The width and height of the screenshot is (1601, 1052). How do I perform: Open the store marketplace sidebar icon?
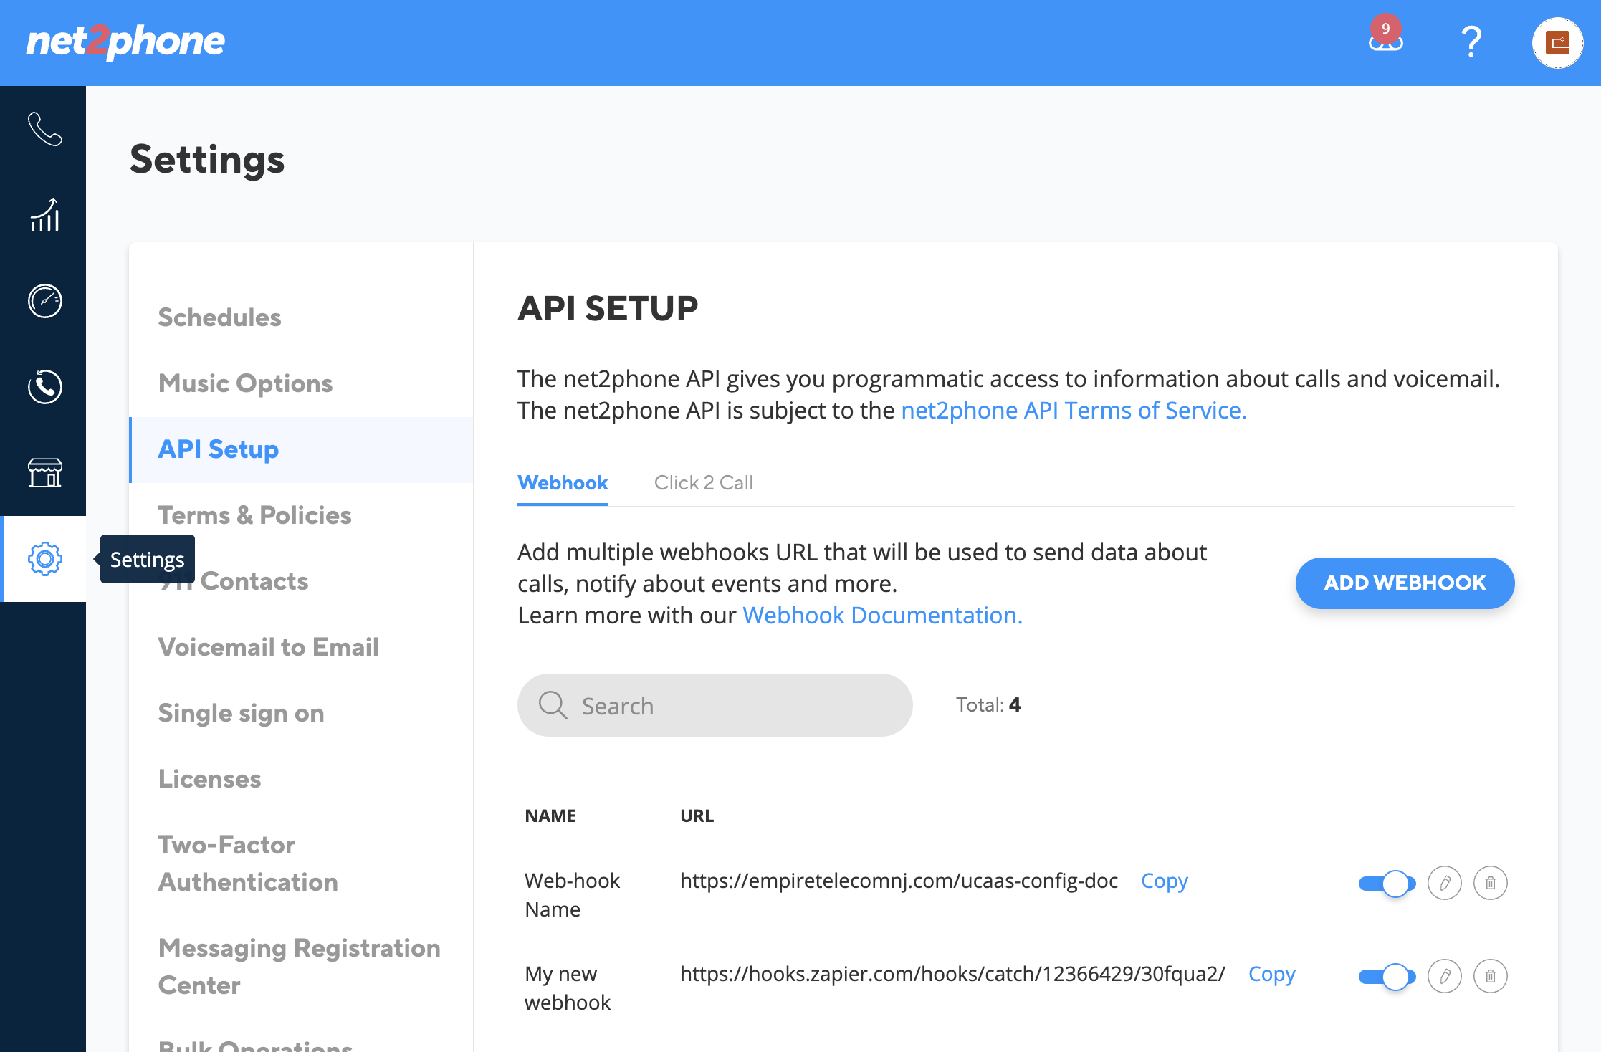point(44,473)
